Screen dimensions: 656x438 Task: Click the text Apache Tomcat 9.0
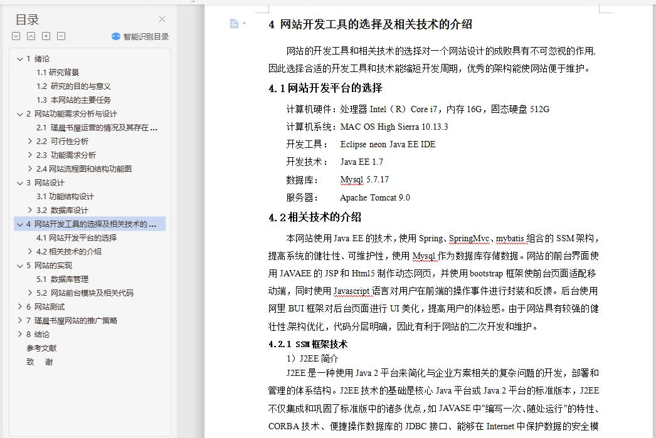[375, 197]
